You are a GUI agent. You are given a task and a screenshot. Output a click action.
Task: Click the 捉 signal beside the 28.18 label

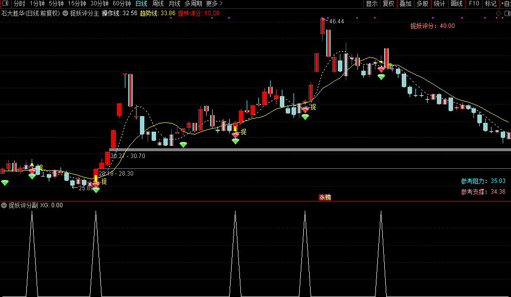104,181
